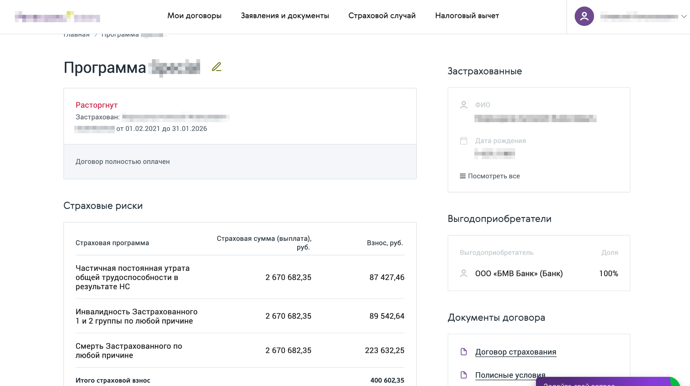Navigate to Налоговый вычет
Screen dimensions: 690x386
pos(467,15)
